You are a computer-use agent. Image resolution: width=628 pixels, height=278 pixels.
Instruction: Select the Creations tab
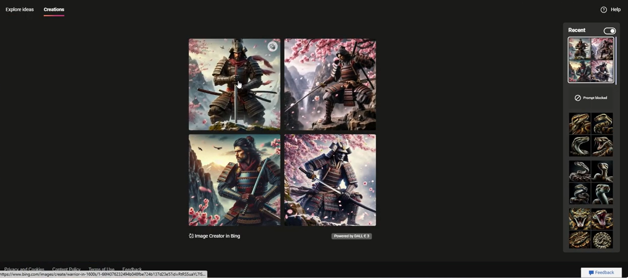pyautogui.click(x=54, y=9)
